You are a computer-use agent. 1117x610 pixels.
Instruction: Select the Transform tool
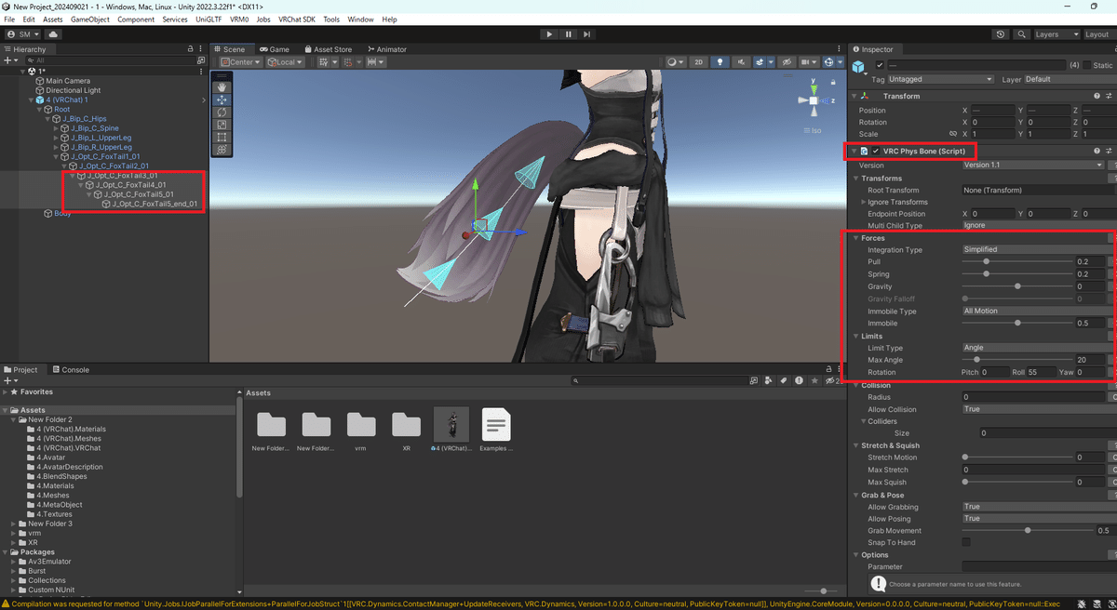(222, 150)
